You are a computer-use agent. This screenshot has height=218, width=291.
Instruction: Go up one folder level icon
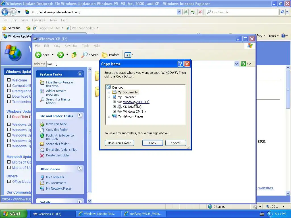(74, 55)
